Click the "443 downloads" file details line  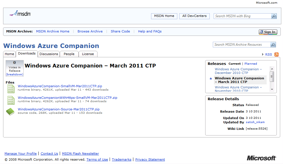[x=63, y=90]
